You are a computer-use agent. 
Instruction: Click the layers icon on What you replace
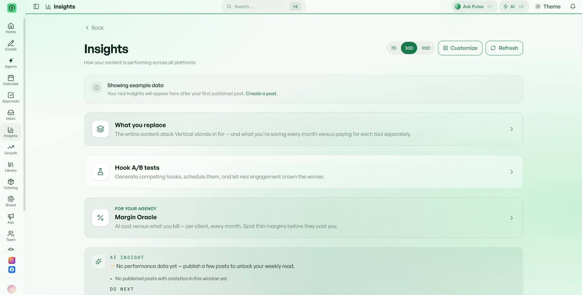coord(100,129)
